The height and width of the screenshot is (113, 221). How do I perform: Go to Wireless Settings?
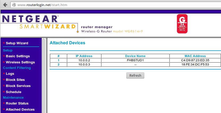tap(20, 62)
